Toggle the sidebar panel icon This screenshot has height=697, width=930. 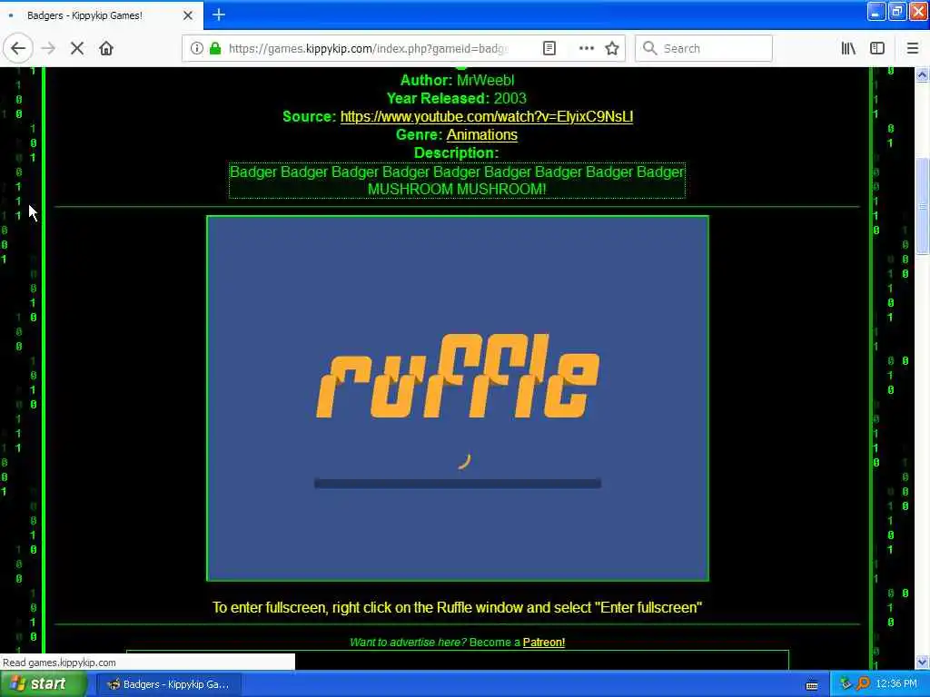(x=877, y=48)
